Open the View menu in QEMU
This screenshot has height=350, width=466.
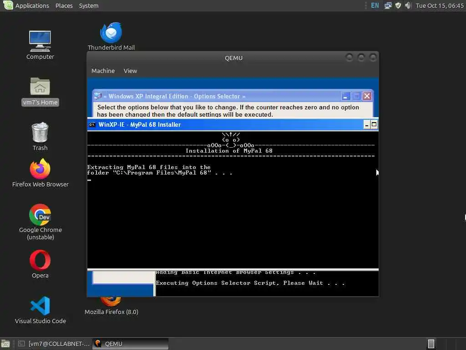click(x=130, y=71)
